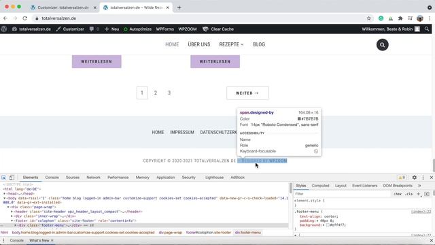Open the console drawer three-dot menu

click(3, 240)
